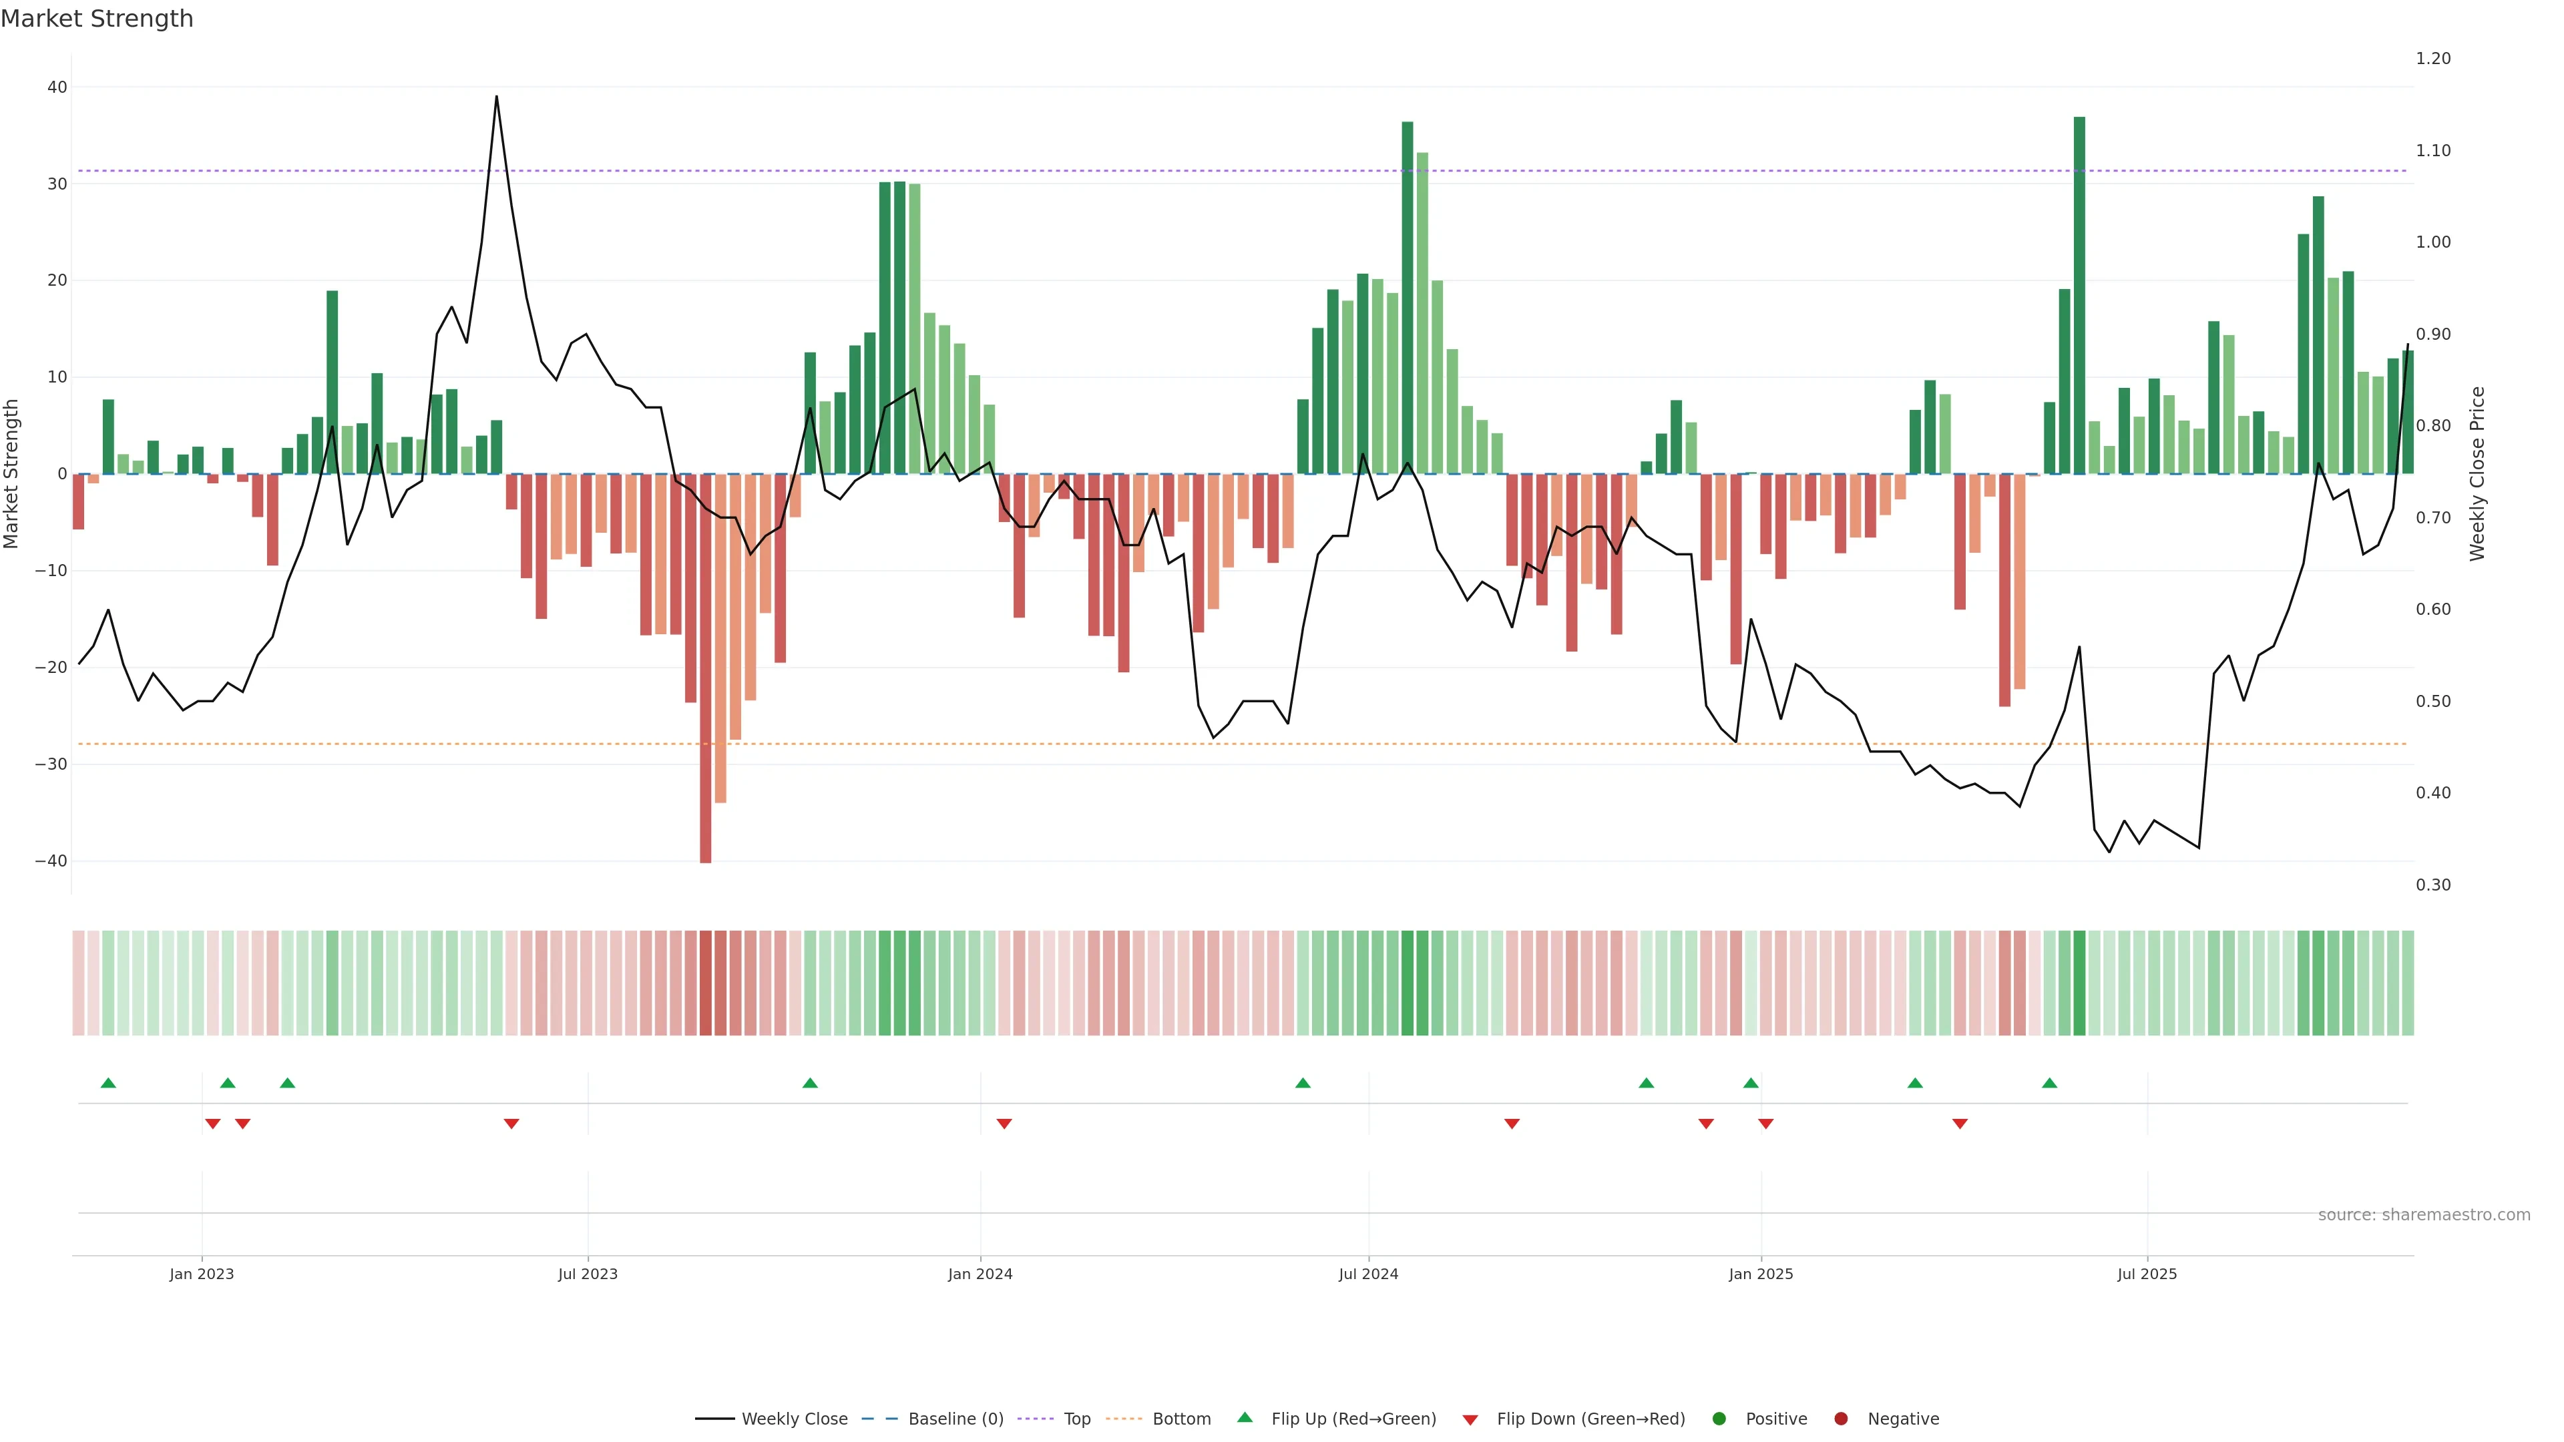
Task: Click Flip Down red triangle legend icon
Action: 1470,1420
